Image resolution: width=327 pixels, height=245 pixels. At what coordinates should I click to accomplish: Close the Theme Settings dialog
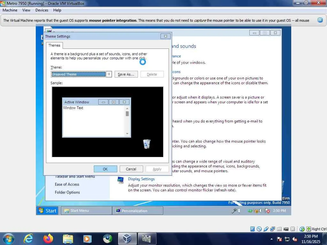click(x=166, y=36)
